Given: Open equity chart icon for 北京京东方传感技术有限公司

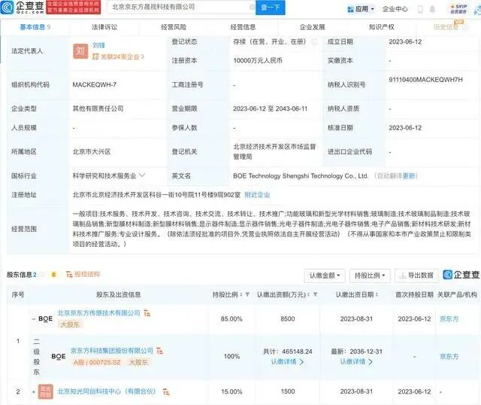Looking at the screenshot, I should [x=147, y=313].
